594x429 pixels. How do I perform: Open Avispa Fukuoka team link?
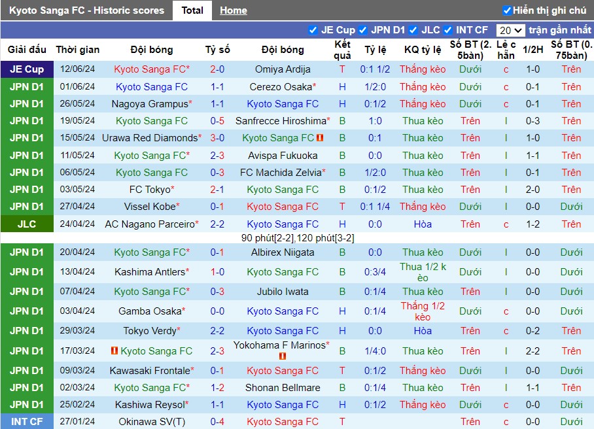point(283,155)
